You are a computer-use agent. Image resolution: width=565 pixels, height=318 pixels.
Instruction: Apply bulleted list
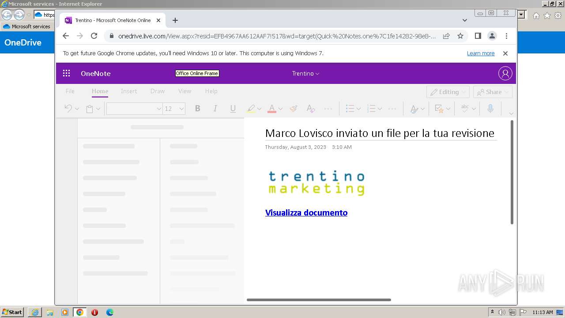350,108
